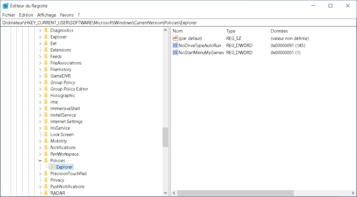The width and height of the screenshot is (357, 197).
Task: Select the PrecisionTouchPad key label
Action: 69,174
